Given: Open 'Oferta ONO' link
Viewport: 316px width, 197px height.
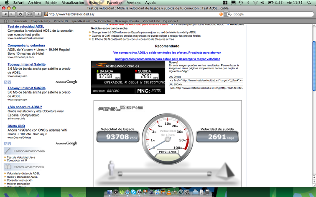Looking at the screenshot, I should (16, 126).
